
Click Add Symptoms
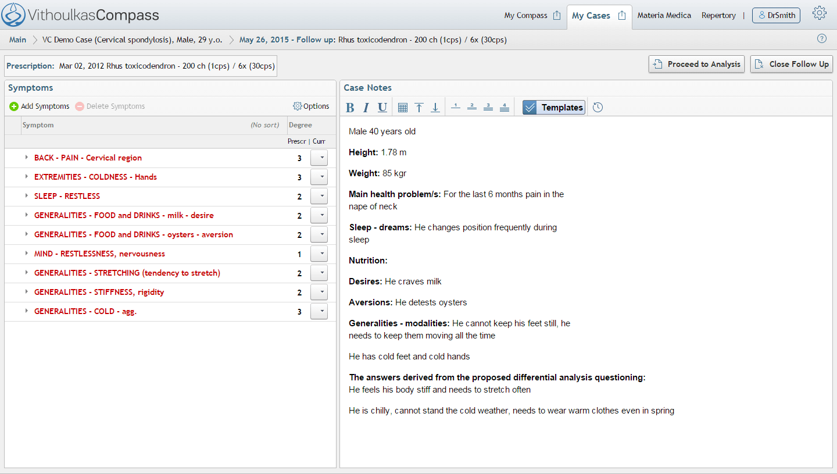pyautogui.click(x=40, y=106)
